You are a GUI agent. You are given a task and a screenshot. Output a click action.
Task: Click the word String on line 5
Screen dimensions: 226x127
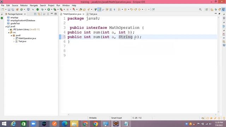126,37
